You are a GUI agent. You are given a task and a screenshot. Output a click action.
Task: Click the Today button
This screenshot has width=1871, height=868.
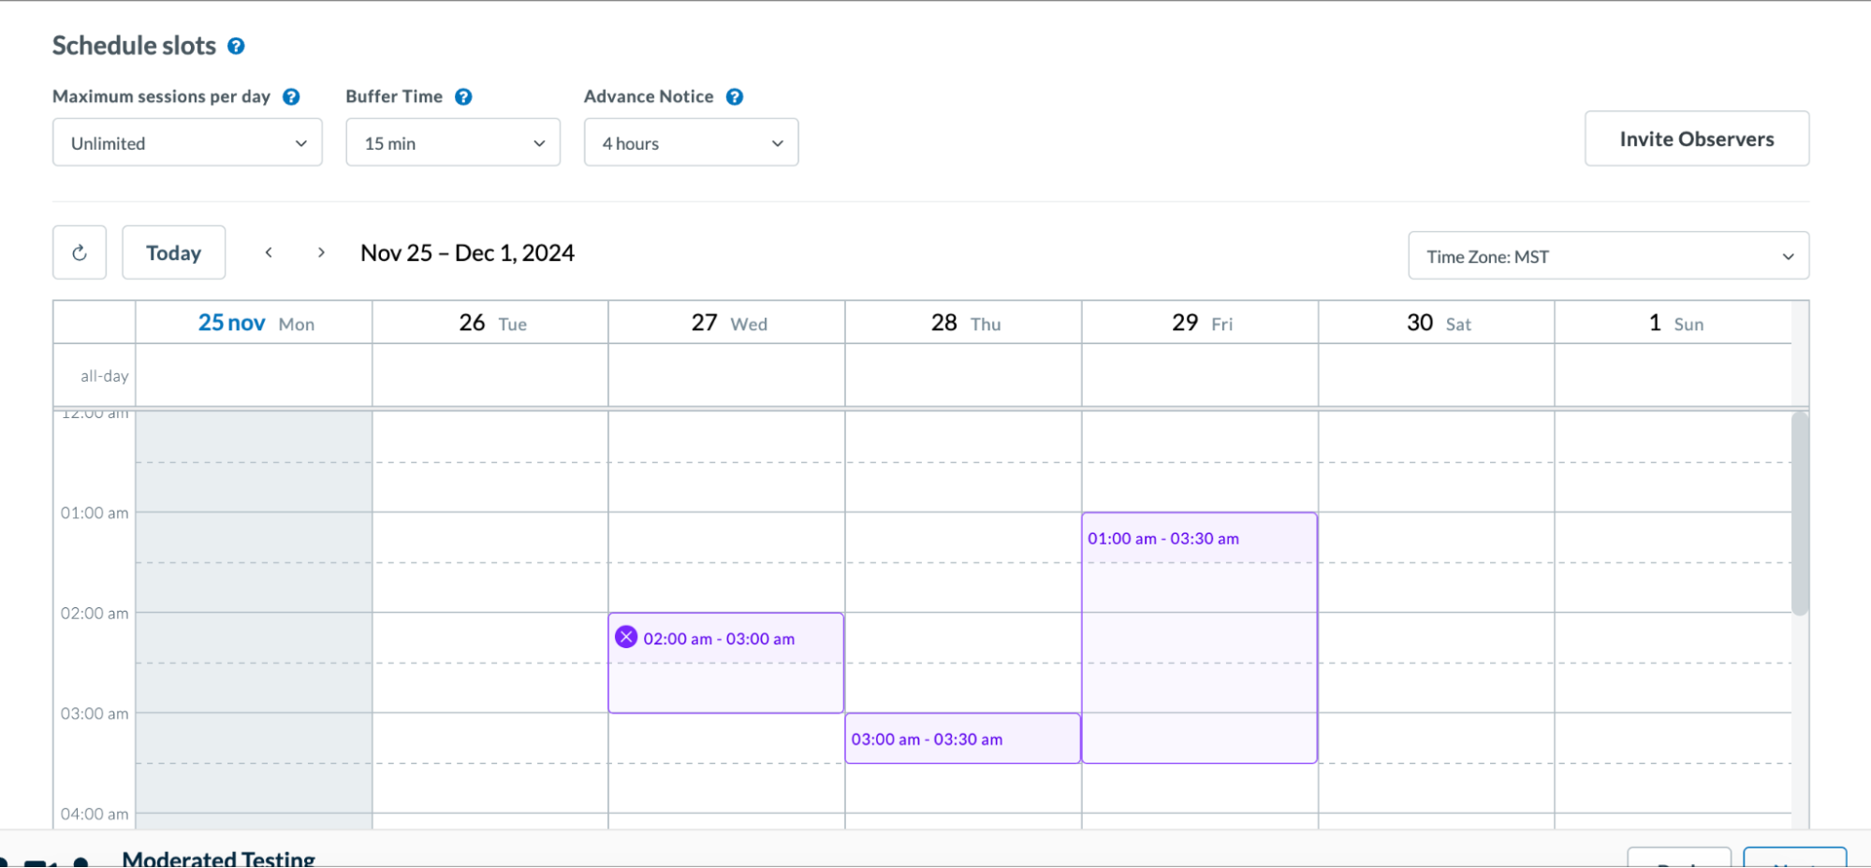tap(173, 252)
